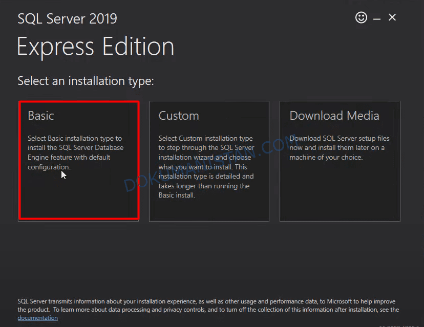
Task: Select the Download Media option
Action: click(340, 161)
